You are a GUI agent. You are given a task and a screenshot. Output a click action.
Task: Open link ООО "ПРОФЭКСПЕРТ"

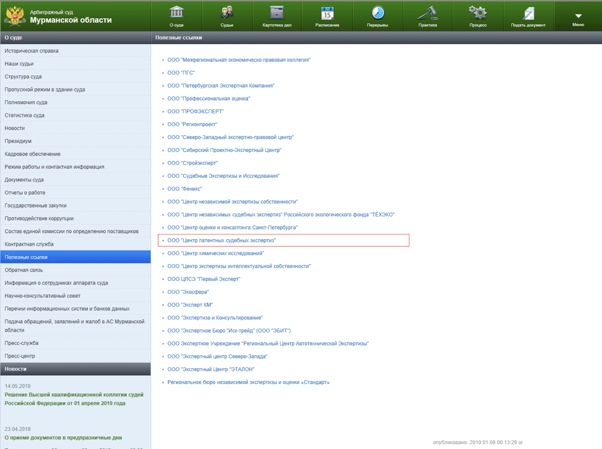point(195,112)
